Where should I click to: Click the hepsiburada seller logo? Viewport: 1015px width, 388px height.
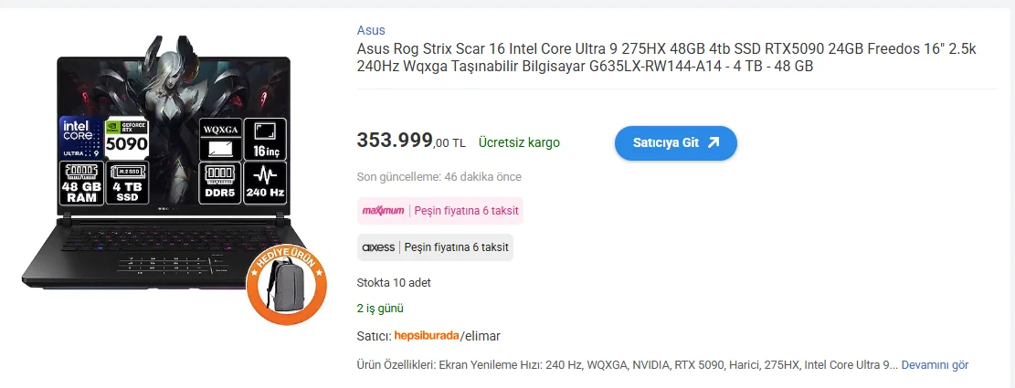point(427,336)
